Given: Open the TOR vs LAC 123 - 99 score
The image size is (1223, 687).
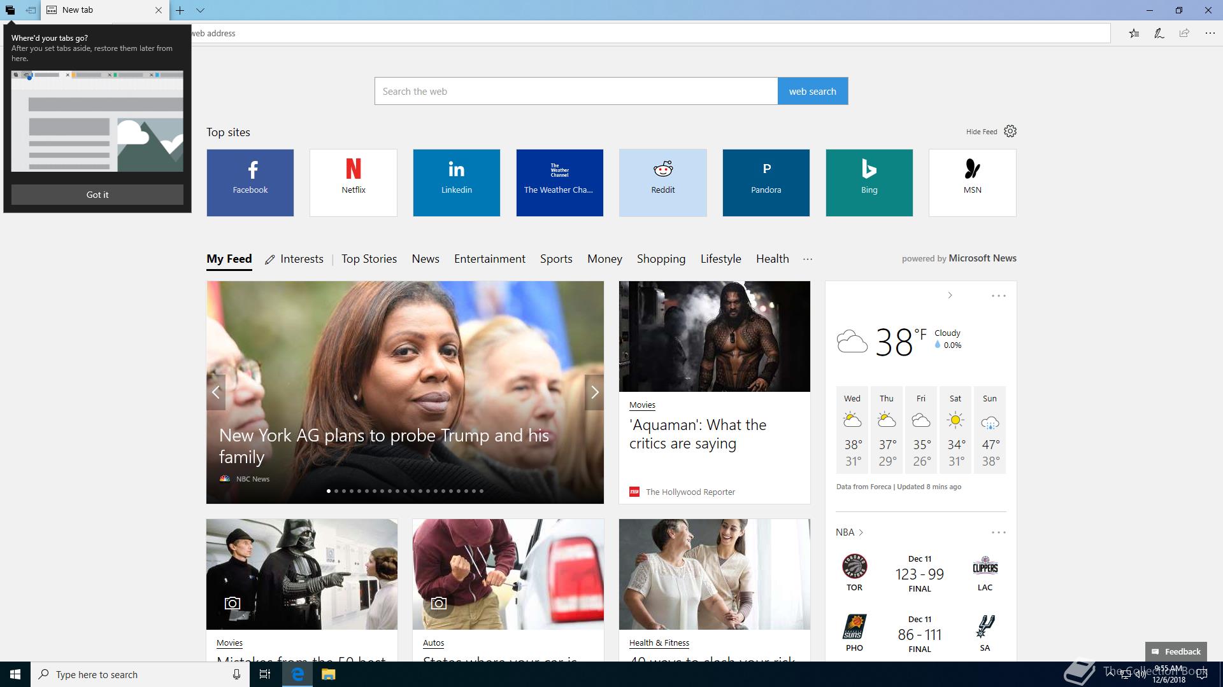Looking at the screenshot, I should click(920, 574).
